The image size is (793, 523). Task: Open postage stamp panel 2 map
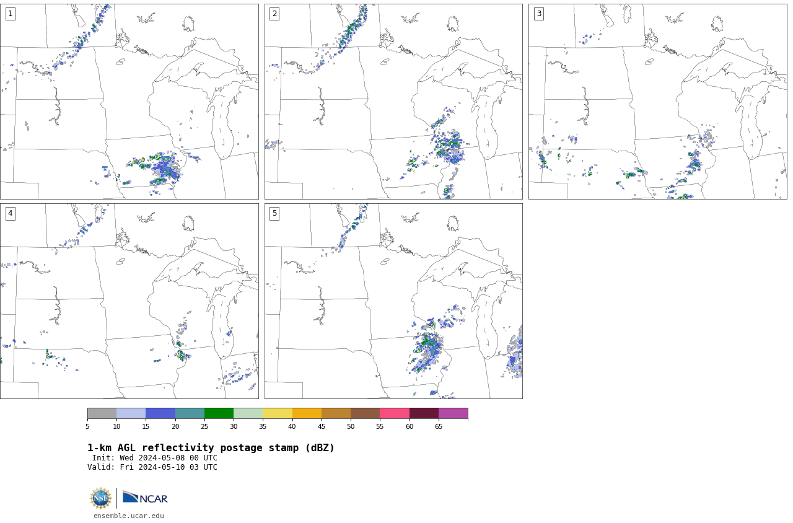(393, 102)
